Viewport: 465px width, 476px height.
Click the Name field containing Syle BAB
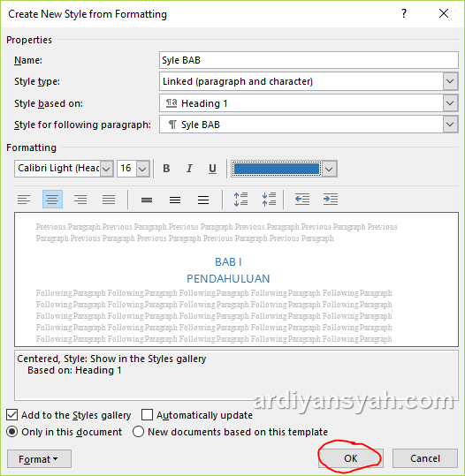tap(309, 60)
